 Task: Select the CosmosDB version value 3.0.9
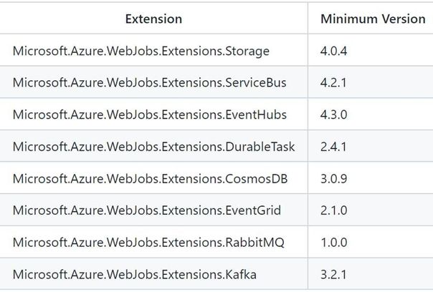(x=334, y=178)
